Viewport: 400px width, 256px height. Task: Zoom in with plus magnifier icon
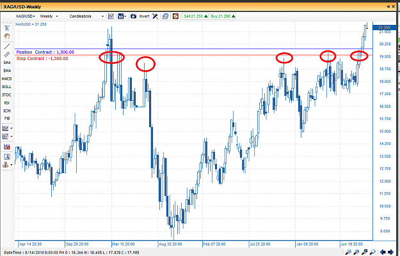[x=356, y=252]
